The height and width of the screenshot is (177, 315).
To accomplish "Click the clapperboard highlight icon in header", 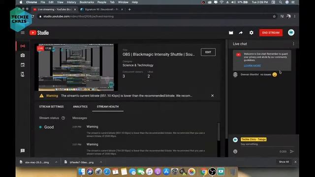I will (231, 33).
